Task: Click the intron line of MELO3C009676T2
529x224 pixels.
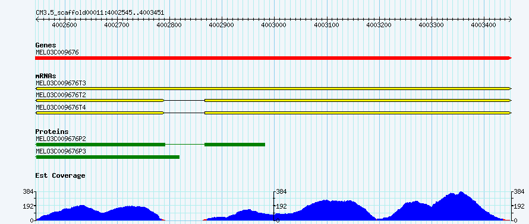Action: click(x=184, y=101)
